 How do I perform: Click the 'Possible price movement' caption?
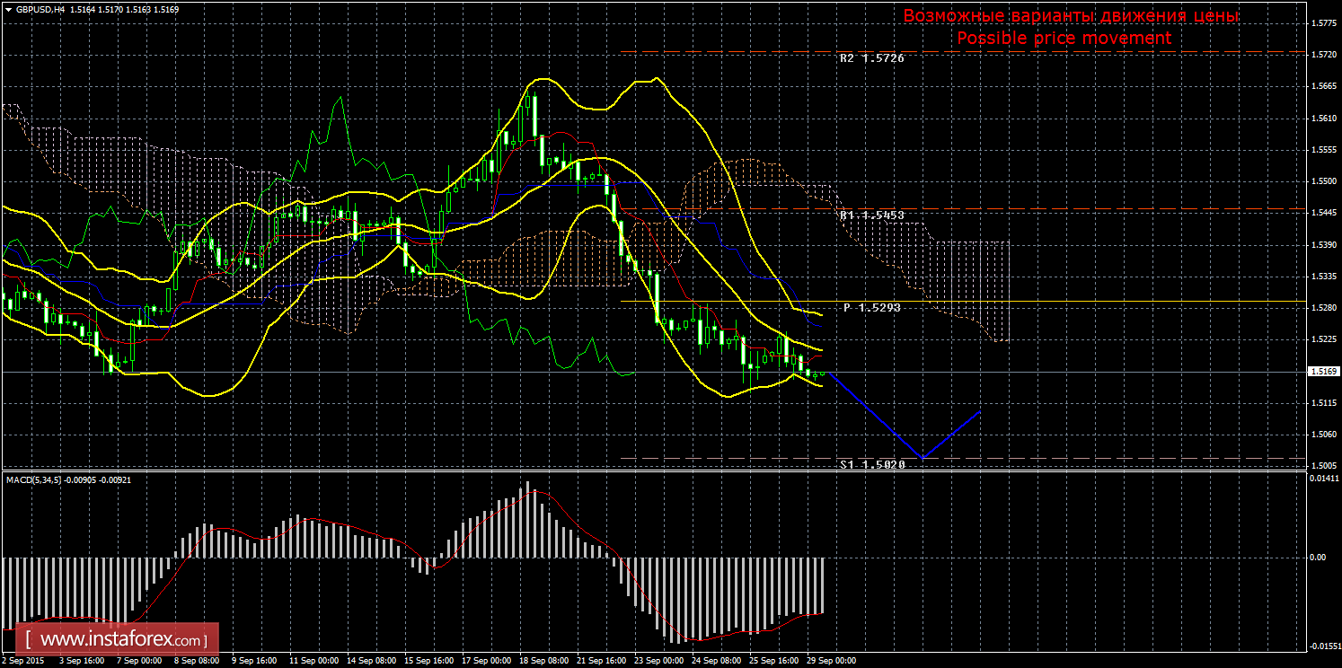tap(1064, 39)
